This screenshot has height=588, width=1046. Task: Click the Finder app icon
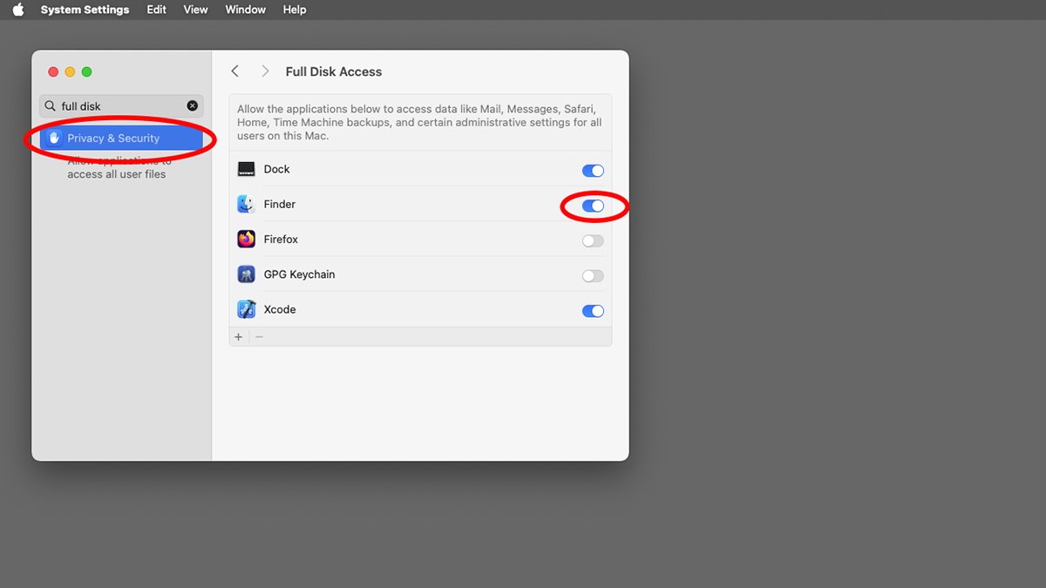click(246, 204)
